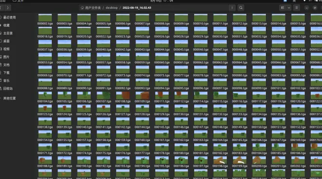Select thumbnail of 000088.tga

click(45, 82)
